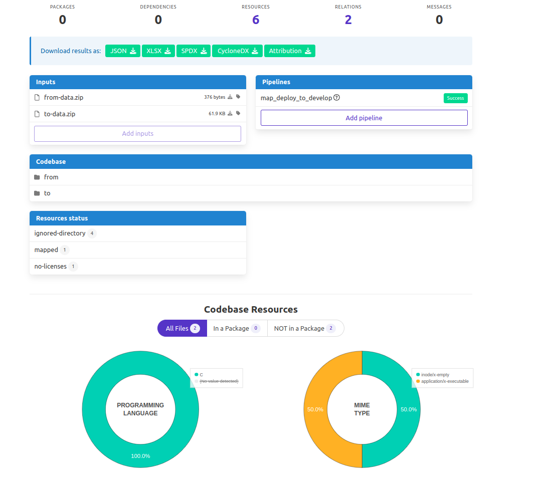Download from-data.zip using its download icon

(230, 97)
